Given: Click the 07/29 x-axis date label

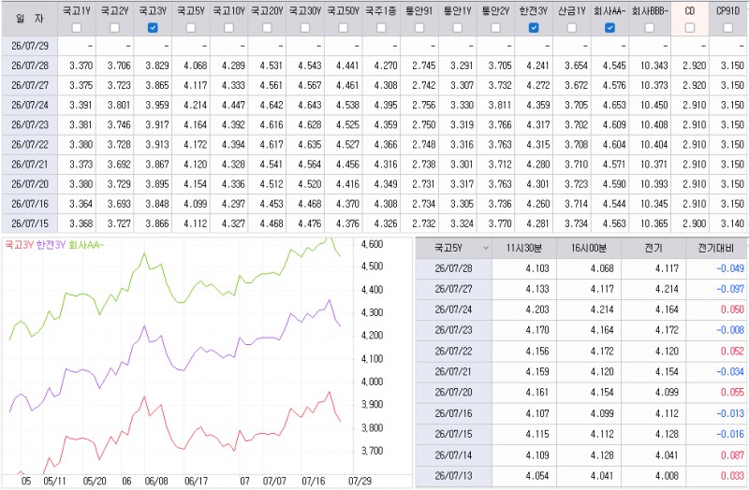Looking at the screenshot, I should pyautogui.click(x=360, y=481).
